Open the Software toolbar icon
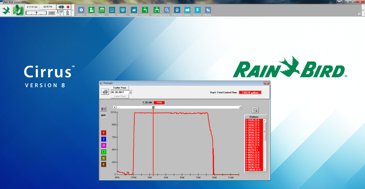365x189 pixels. pyautogui.click(x=208, y=10)
